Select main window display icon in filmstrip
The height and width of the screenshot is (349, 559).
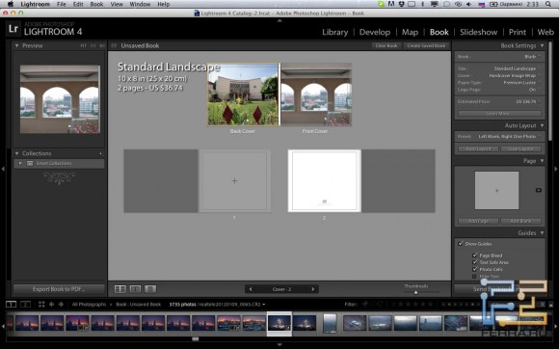point(11,304)
